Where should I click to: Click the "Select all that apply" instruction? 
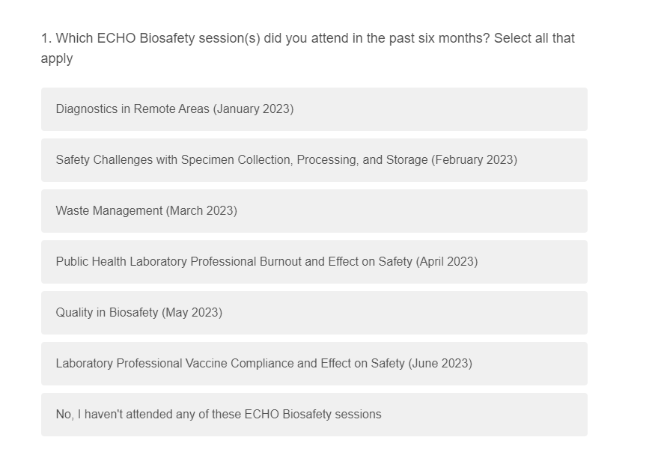pyautogui.click(x=534, y=38)
